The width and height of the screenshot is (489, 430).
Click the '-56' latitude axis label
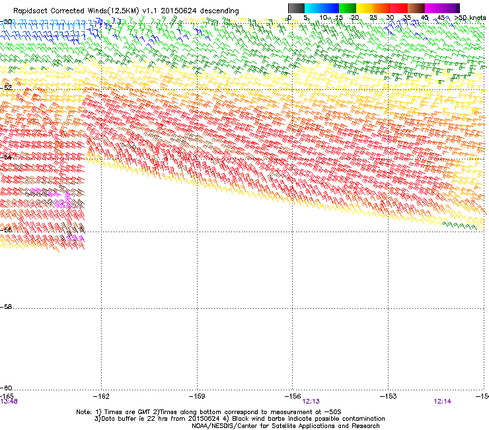6,230
